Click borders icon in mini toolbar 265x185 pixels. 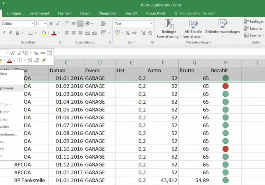[20, 60]
